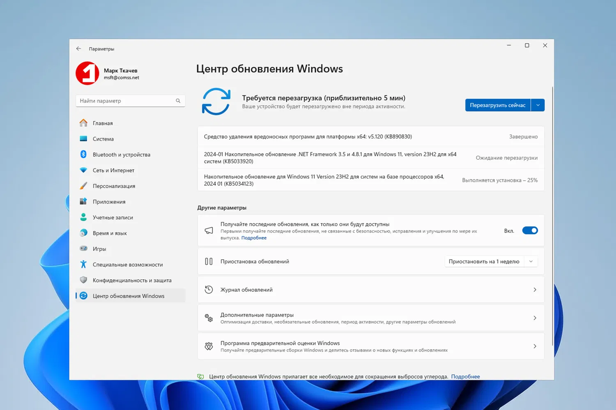616x410 pixels.
Task: Click the pause icon beside Приостановка обновлений
Action: tap(209, 261)
